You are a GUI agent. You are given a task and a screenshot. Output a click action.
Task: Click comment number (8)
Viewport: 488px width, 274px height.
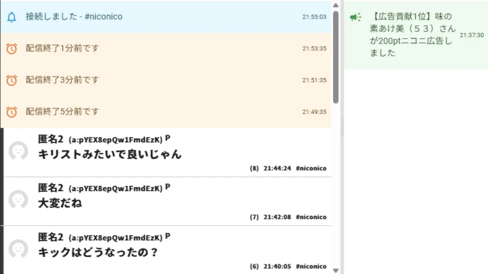click(x=254, y=168)
